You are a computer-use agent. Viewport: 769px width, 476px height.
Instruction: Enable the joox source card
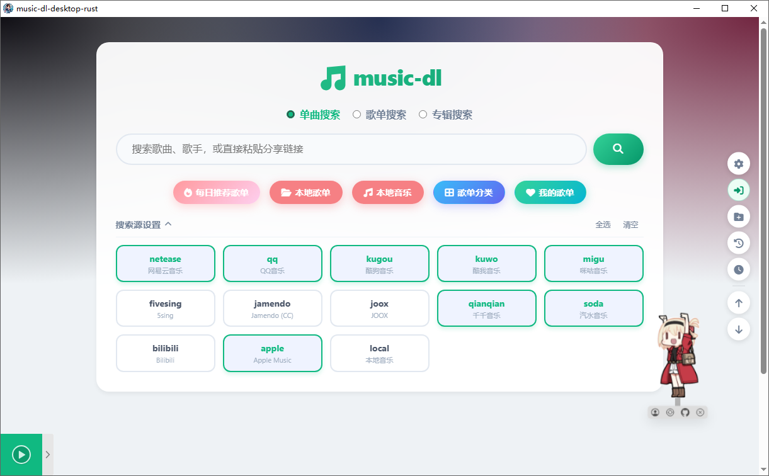(x=380, y=309)
